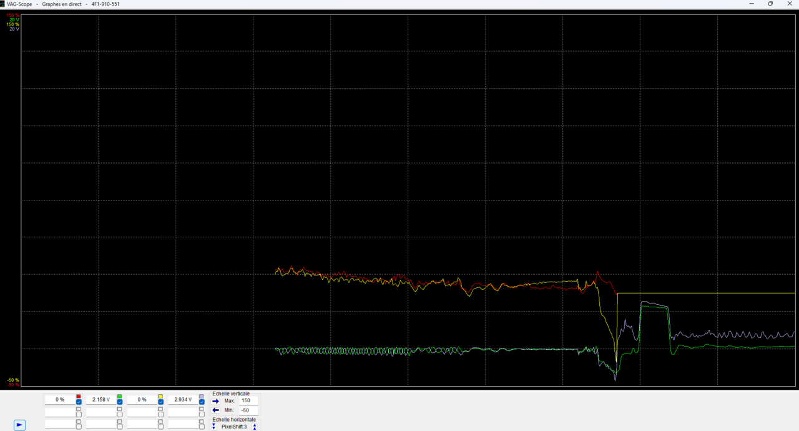Increase PixelShift with the up arrows
Image resolution: width=799 pixels, height=431 pixels.
tap(255, 427)
